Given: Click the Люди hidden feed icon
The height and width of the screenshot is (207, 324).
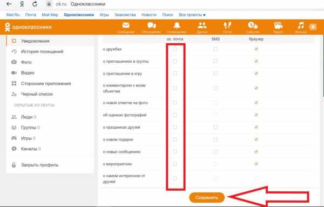Looking at the screenshot, I should 14,117.
